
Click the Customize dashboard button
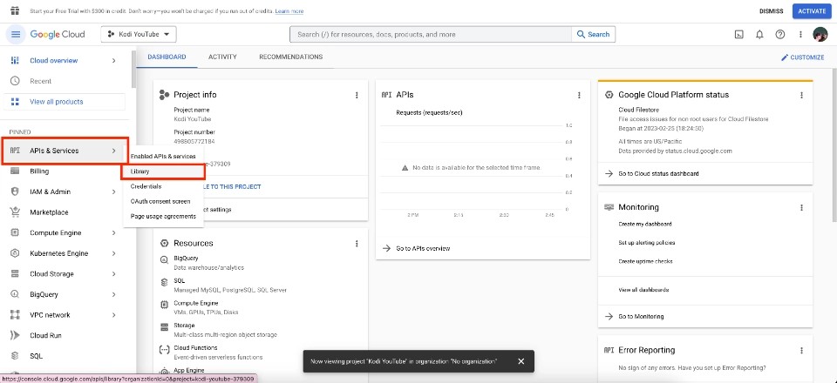(x=803, y=57)
